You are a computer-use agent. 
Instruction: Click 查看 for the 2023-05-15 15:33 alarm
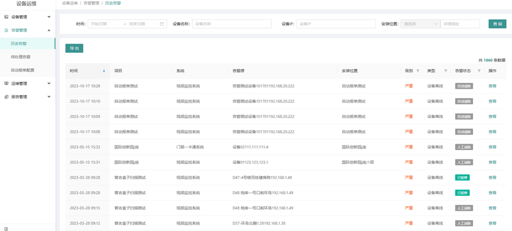[x=492, y=147]
